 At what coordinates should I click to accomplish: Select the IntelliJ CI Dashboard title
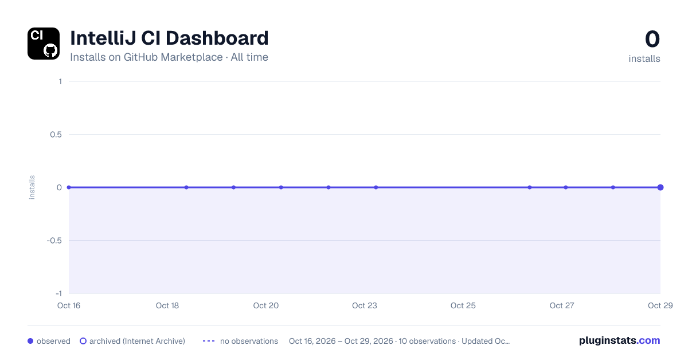169,38
